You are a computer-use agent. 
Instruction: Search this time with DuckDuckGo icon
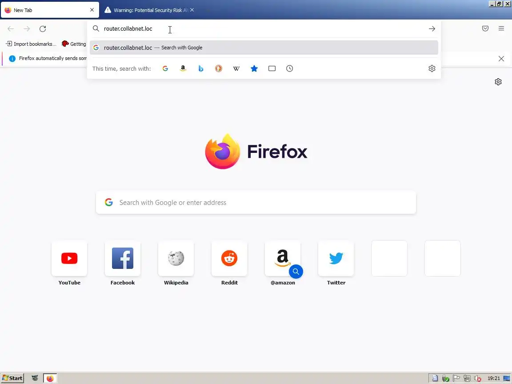pyautogui.click(x=219, y=68)
